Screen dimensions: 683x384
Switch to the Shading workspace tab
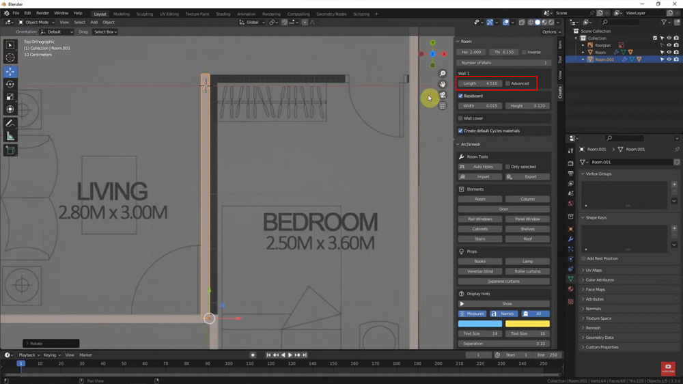223,14
